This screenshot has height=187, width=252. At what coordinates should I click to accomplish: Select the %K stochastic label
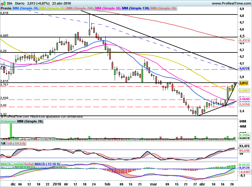pyautogui.click(x=3, y=143)
